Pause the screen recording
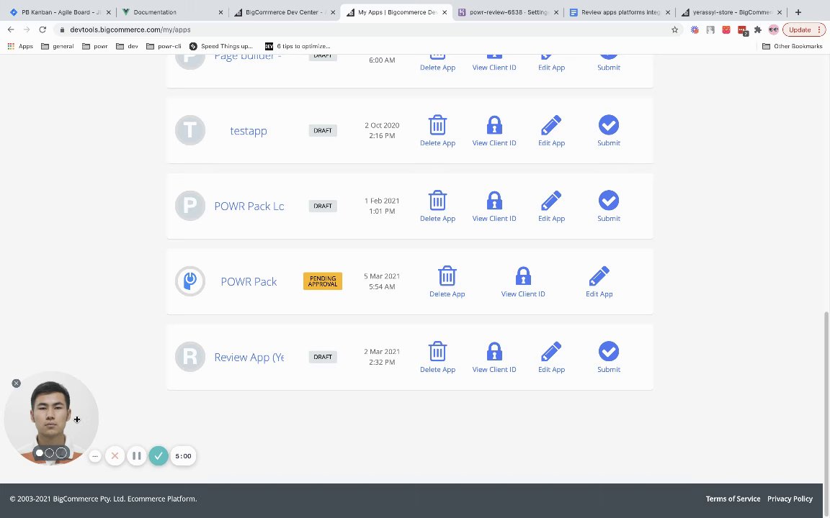Screen dimensions: 830x518 click(x=137, y=455)
